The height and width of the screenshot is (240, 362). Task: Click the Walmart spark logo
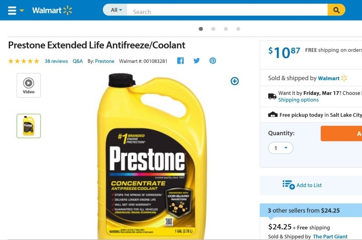(x=68, y=10)
